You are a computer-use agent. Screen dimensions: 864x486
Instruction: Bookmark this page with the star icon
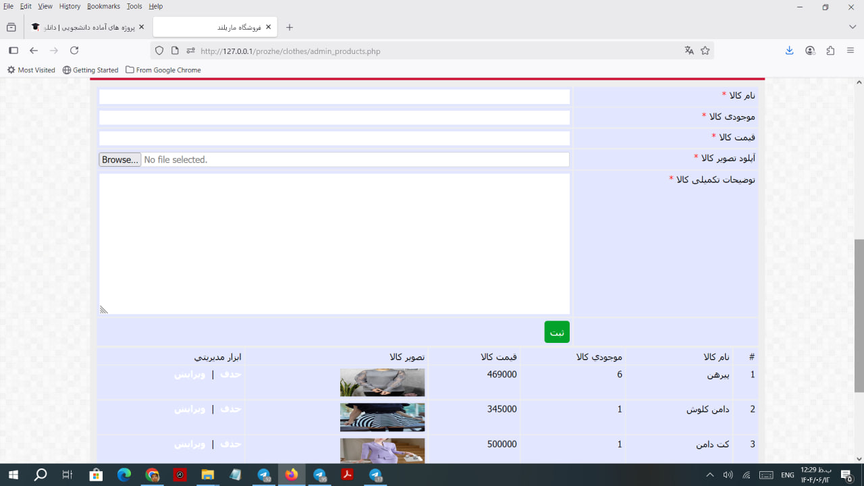click(705, 51)
